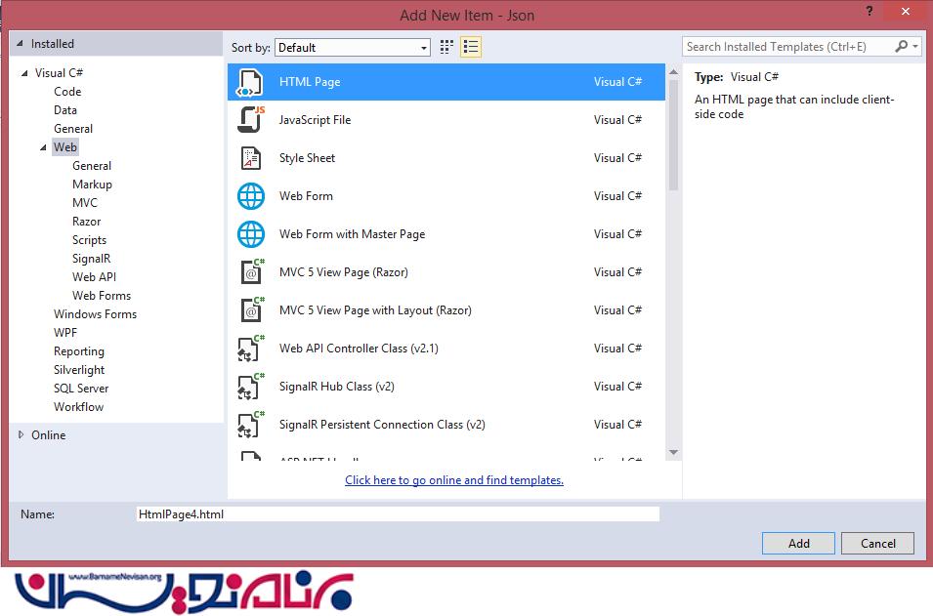Image resolution: width=933 pixels, height=616 pixels.
Task: Select the HTML Page template icon
Action: click(x=251, y=83)
